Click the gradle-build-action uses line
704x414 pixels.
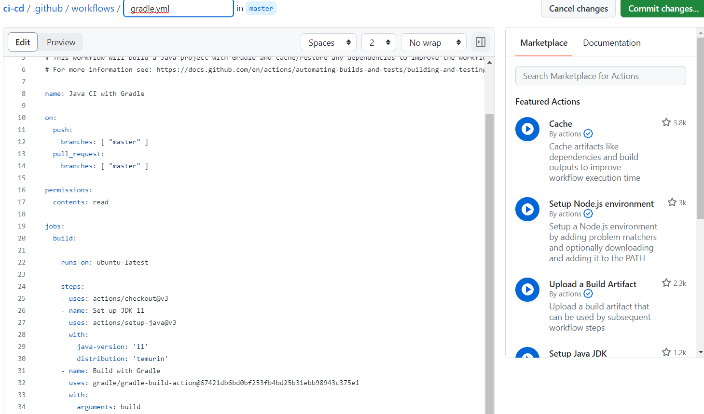click(214, 383)
